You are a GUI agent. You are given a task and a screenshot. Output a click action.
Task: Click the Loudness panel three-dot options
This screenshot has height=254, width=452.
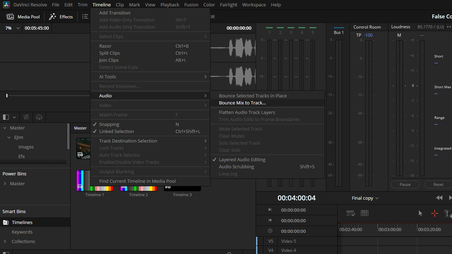[x=449, y=27]
